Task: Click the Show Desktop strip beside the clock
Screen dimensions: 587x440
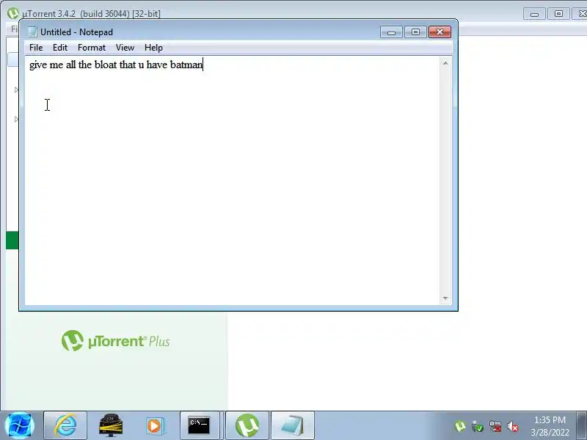Action: coord(581,425)
